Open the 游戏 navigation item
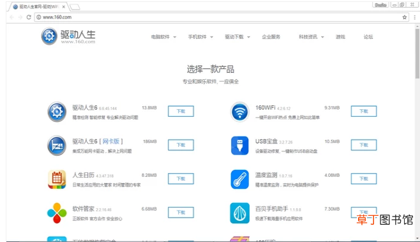 click(x=340, y=37)
